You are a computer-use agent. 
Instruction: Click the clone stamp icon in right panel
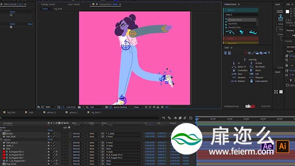tap(281, 17)
